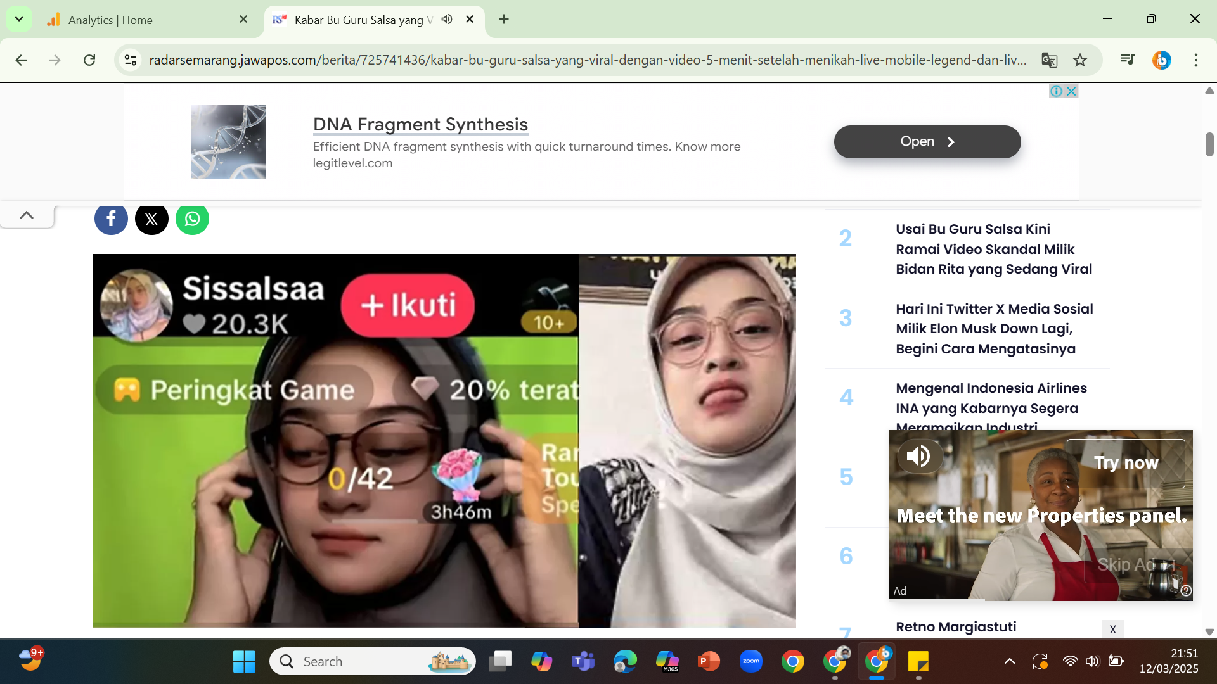
Task: Open Wi-Fi network settings in tray
Action: pos(1070,661)
